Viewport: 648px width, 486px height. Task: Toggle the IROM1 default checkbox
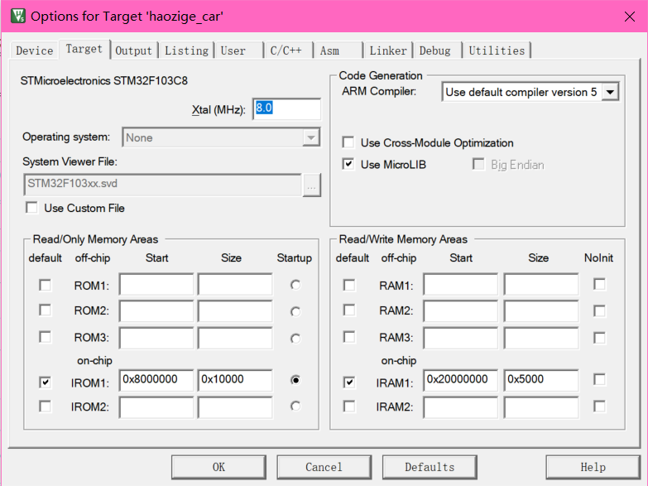(x=45, y=383)
